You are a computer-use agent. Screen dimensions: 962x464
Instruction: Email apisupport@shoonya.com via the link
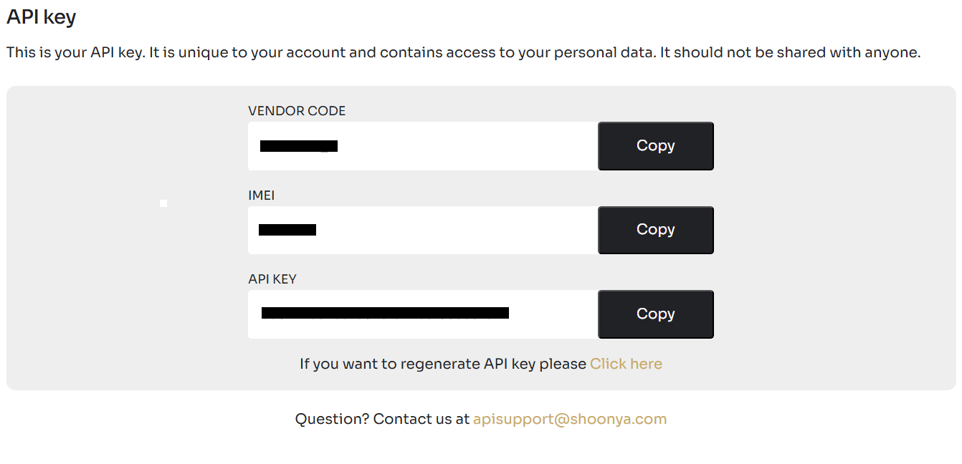coord(570,419)
